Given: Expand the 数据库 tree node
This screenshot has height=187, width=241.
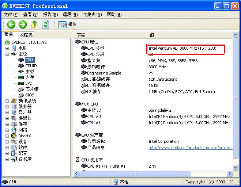Looking at the screenshot, I should [7, 159].
